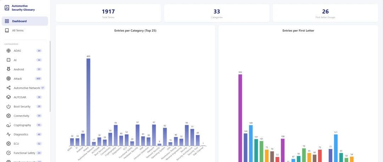Screen dimensions: 383x162
Task: Click the ECU gear icon
Action: 9,144
